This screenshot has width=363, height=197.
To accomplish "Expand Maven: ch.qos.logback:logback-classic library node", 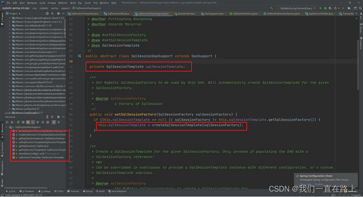I will (9, 18).
